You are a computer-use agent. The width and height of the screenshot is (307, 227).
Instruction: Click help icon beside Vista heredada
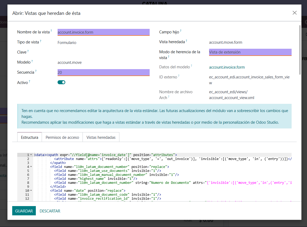pyautogui.click(x=186, y=41)
